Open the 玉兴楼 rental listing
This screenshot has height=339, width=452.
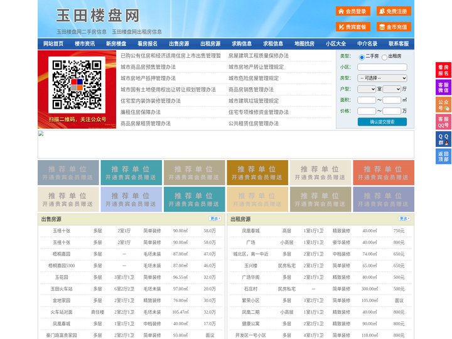250,266
